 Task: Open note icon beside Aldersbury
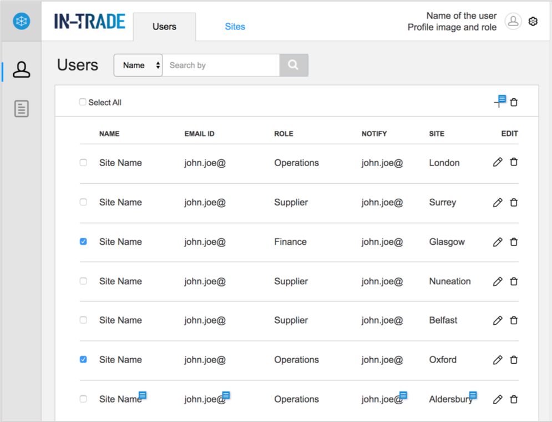click(x=473, y=395)
